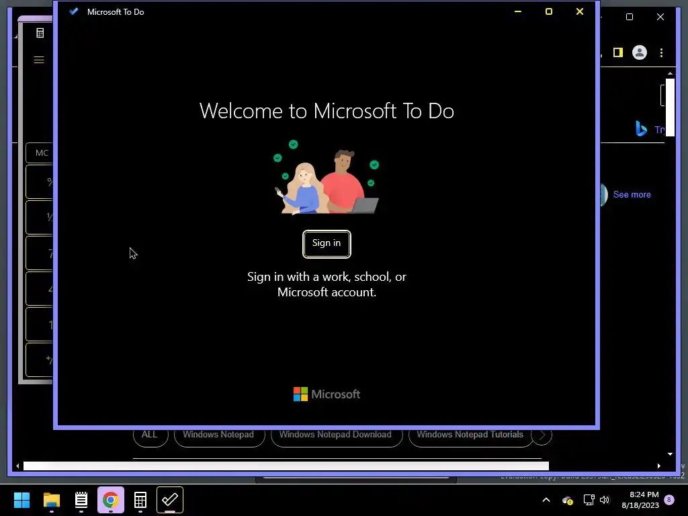Select the Windows Notepad chip
The image size is (688, 516).
(x=220, y=437)
